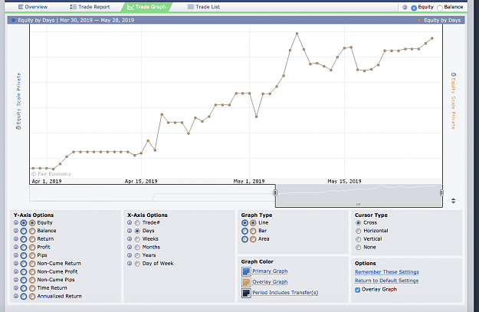Click the info icon next to Annualized Return
Image resolution: width=479 pixels, height=312 pixels.
[x=16, y=296]
